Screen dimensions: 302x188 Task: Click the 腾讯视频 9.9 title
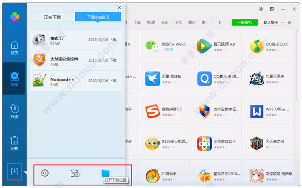[224, 44]
